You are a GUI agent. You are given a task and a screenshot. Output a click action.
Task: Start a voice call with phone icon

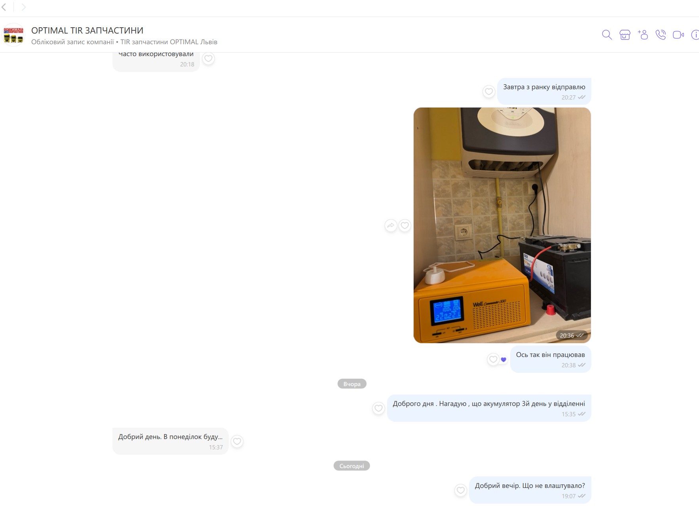(661, 35)
